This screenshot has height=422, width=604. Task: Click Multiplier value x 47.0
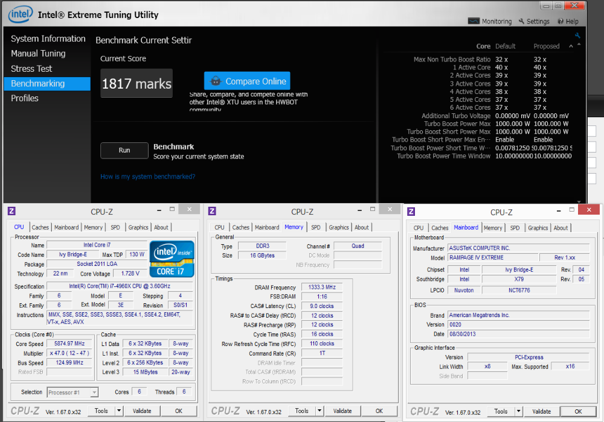pos(69,353)
